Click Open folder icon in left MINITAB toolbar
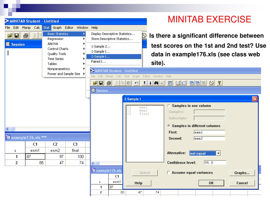The height and width of the screenshot is (202, 270). click(10, 36)
